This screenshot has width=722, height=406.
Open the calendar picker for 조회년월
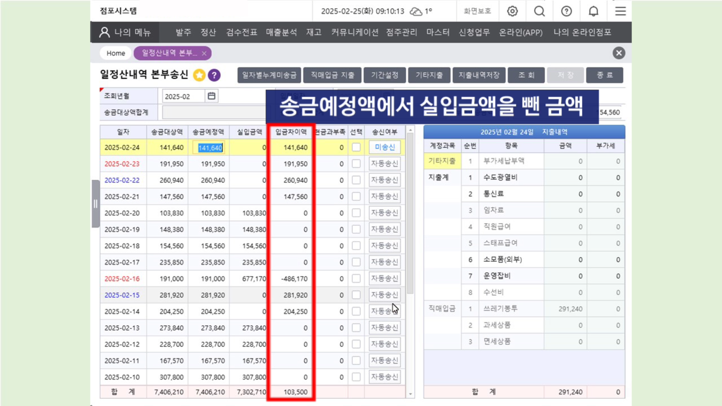point(212,96)
